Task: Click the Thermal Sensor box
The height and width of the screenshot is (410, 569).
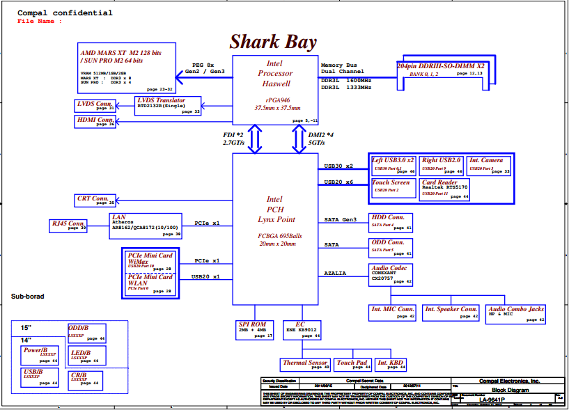Action: (305, 365)
